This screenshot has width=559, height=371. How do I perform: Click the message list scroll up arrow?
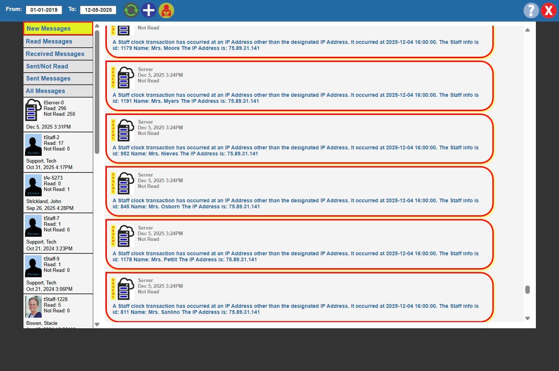(x=528, y=30)
